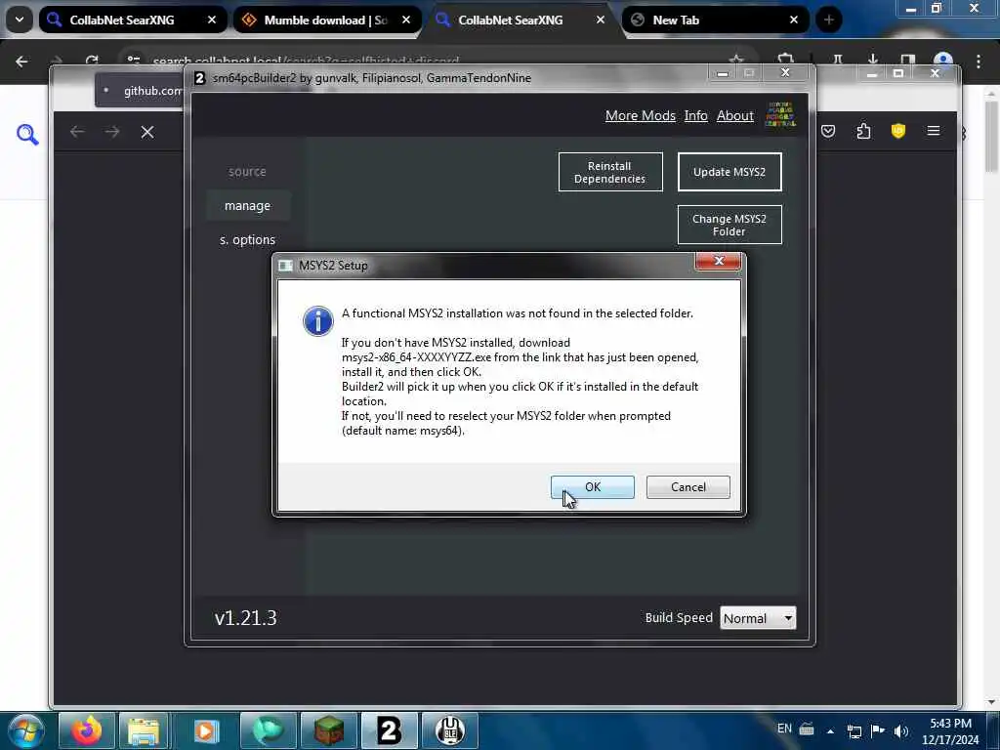1000x750 pixels.
Task: Open the Windows Start menu orb
Action: click(x=26, y=730)
